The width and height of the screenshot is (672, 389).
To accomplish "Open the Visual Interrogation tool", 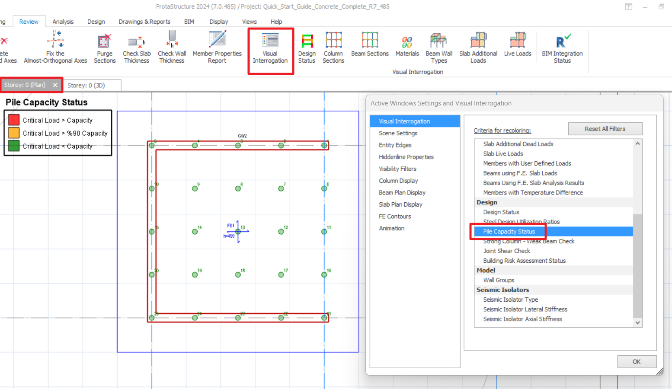I will tap(270, 48).
